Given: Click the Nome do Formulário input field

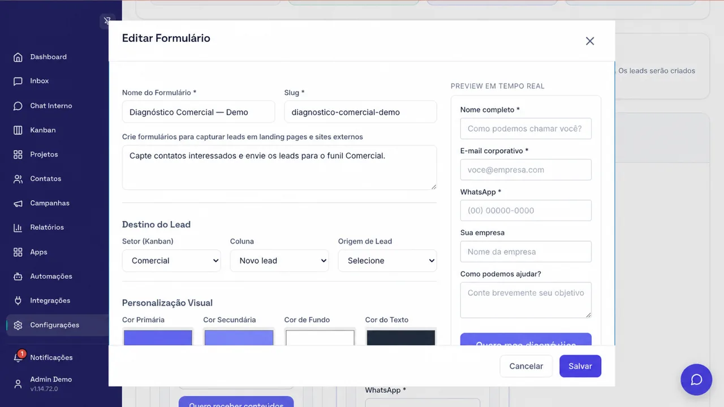Looking at the screenshot, I should click(x=199, y=112).
